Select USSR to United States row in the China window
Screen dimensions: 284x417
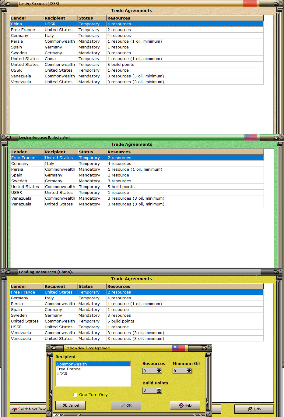point(137,327)
